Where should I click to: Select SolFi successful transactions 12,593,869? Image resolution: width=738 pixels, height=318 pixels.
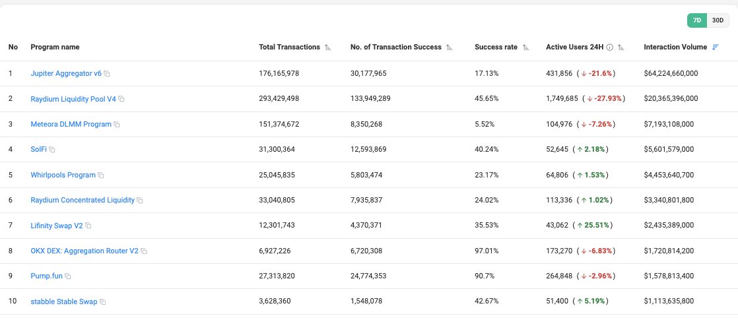click(368, 149)
